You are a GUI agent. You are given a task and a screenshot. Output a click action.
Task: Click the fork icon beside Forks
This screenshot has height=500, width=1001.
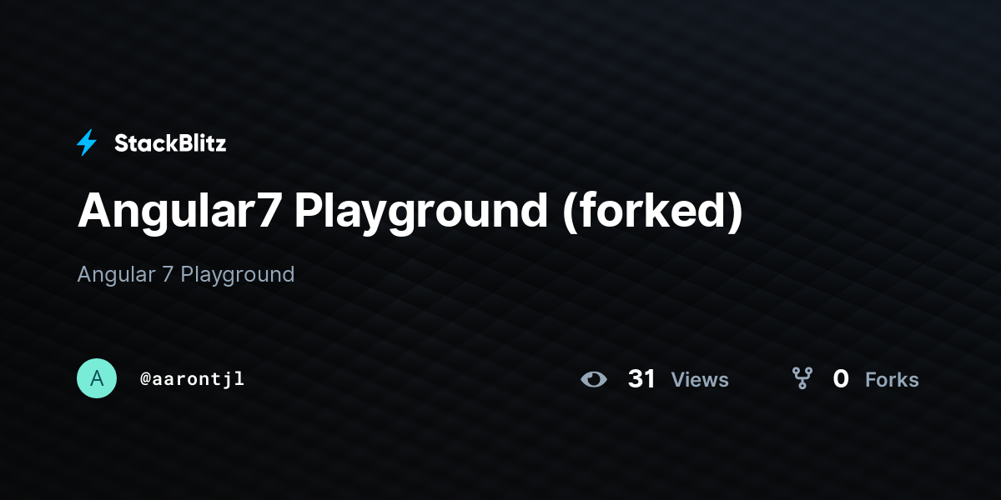[x=802, y=379]
